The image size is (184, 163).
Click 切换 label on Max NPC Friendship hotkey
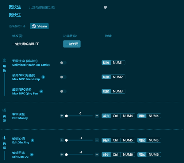click(106, 77)
